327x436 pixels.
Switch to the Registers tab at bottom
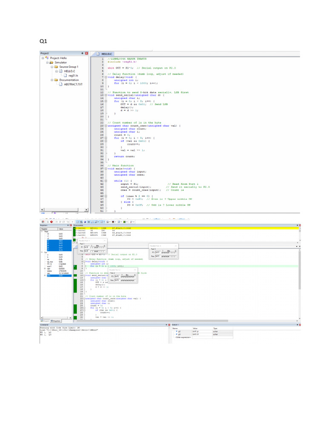56,321
